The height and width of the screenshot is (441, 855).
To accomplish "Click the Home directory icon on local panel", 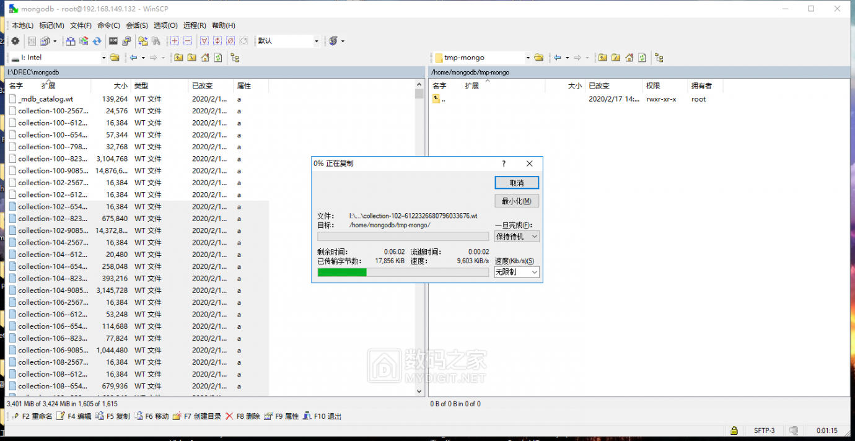I will tap(205, 58).
